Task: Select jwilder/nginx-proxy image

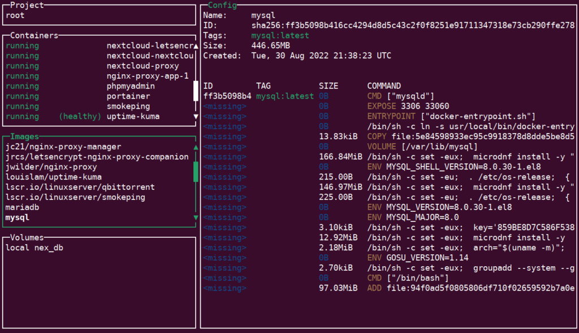Action: (x=51, y=167)
